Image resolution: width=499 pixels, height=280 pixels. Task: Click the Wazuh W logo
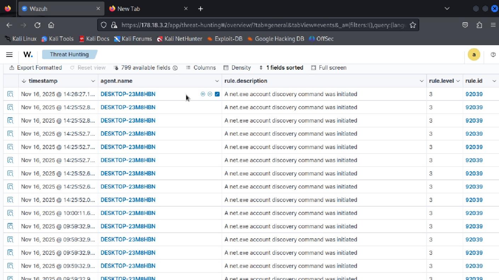[28, 54]
